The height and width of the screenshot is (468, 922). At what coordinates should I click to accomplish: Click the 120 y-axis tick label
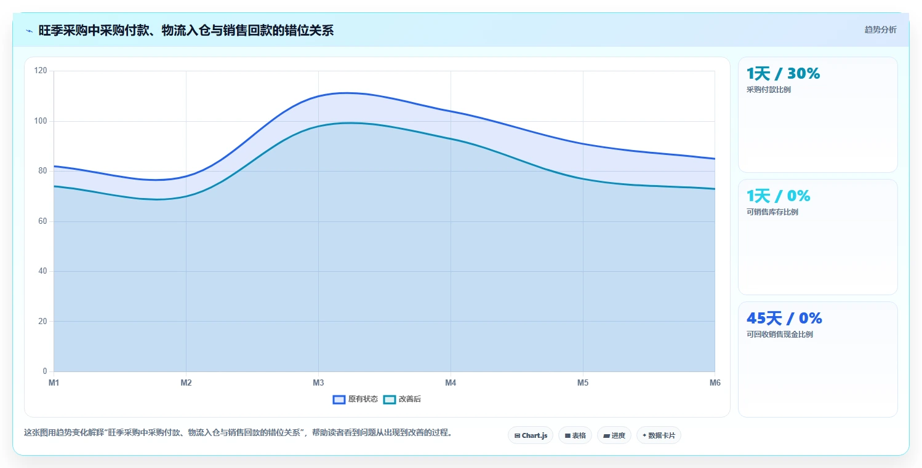(41, 71)
